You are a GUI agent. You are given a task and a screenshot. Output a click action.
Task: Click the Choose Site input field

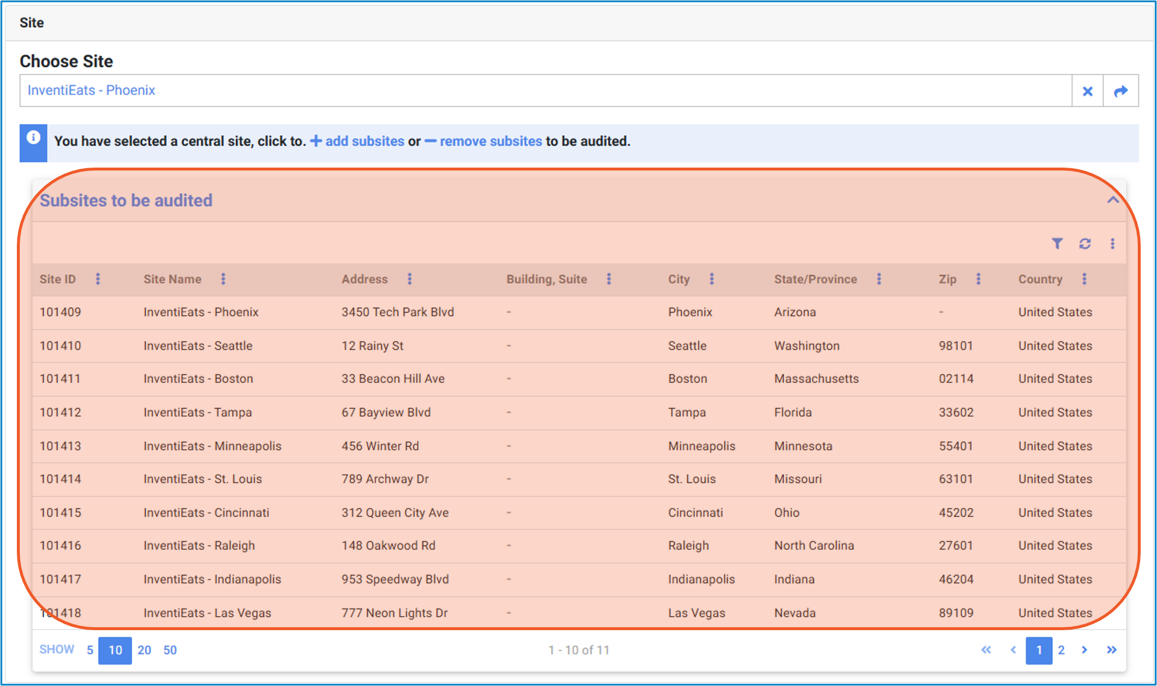545,91
